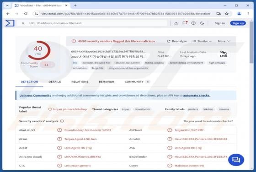Click the page vertical scrollbar
Viewport: 256px width, 172px height.
[251, 43]
